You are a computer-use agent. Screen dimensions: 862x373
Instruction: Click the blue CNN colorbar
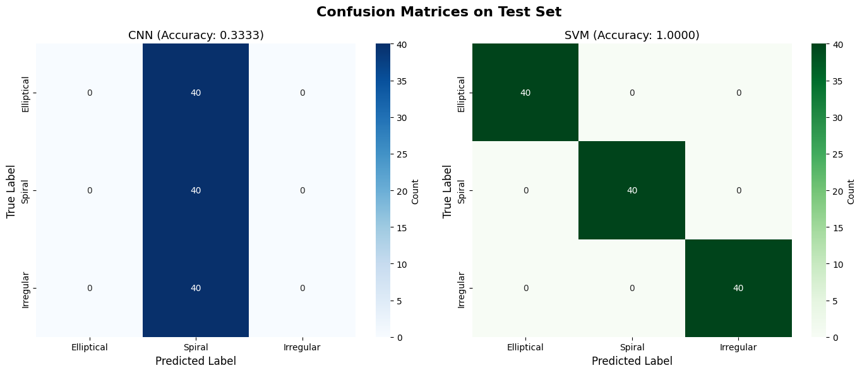pos(383,190)
